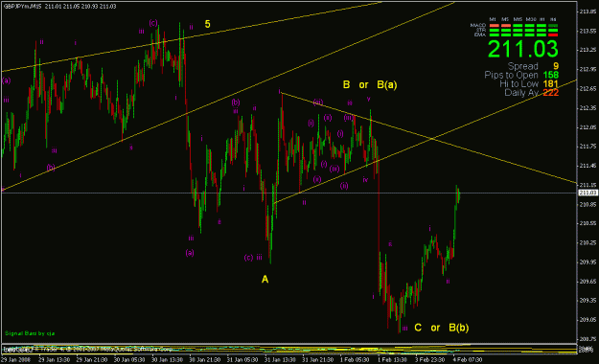Viewport: 599px width, 364px height.
Task: Click the '29 Jan 2008' time axis label
Action: pyautogui.click(x=15, y=360)
